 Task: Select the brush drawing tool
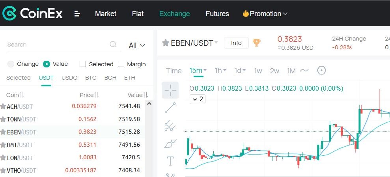(x=170, y=143)
